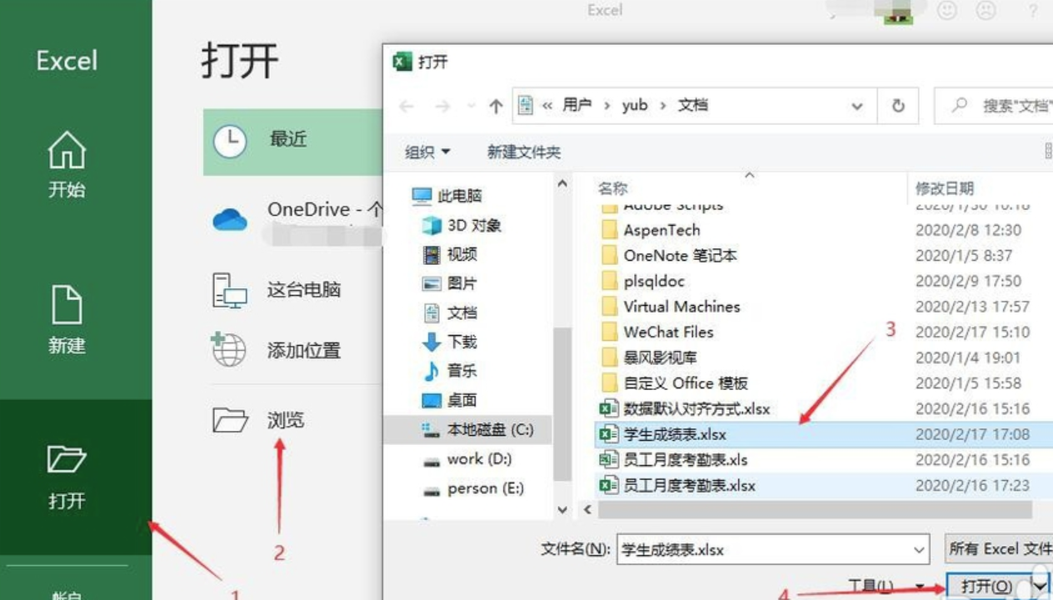Select the AspenTech folder
Image resolution: width=1053 pixels, height=600 pixels.
(x=650, y=230)
